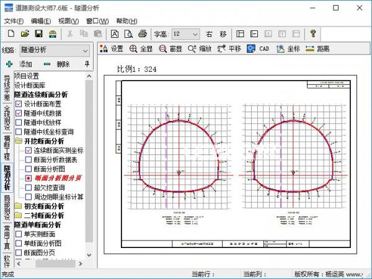Click tree scroll-up arrow
Image resolution: width=372 pixels, height=279 pixels.
(89, 76)
